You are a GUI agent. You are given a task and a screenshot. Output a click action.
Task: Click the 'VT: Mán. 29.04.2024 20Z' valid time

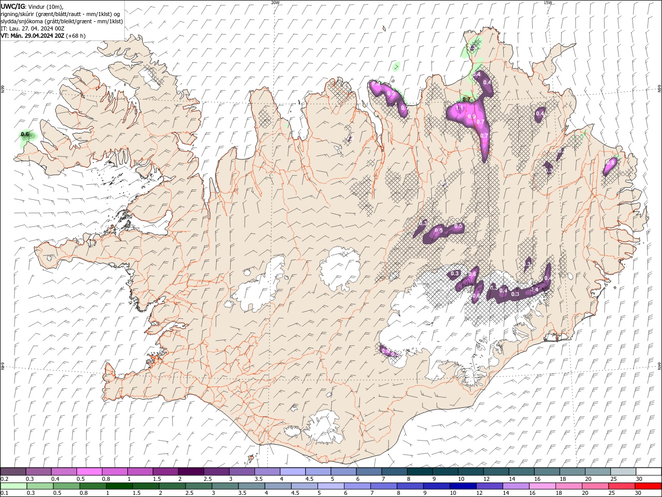(43, 36)
